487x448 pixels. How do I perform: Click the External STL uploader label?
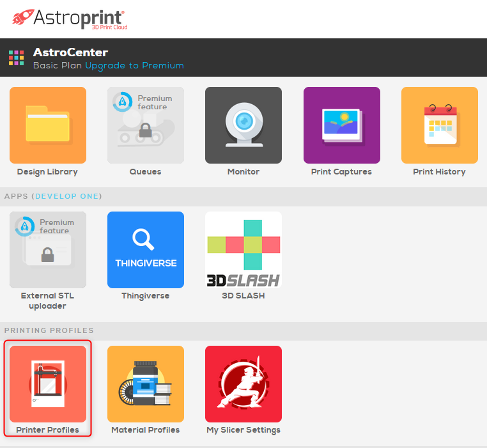coord(47,301)
